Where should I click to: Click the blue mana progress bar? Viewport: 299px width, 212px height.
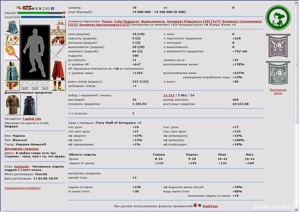42,17
